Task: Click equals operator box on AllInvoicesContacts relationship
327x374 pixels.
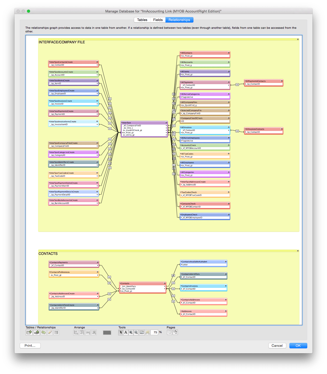Action: [237, 131]
